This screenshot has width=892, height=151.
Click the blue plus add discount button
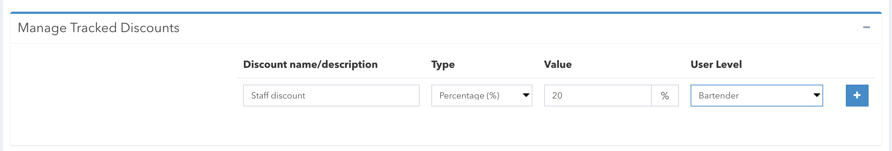click(x=857, y=96)
